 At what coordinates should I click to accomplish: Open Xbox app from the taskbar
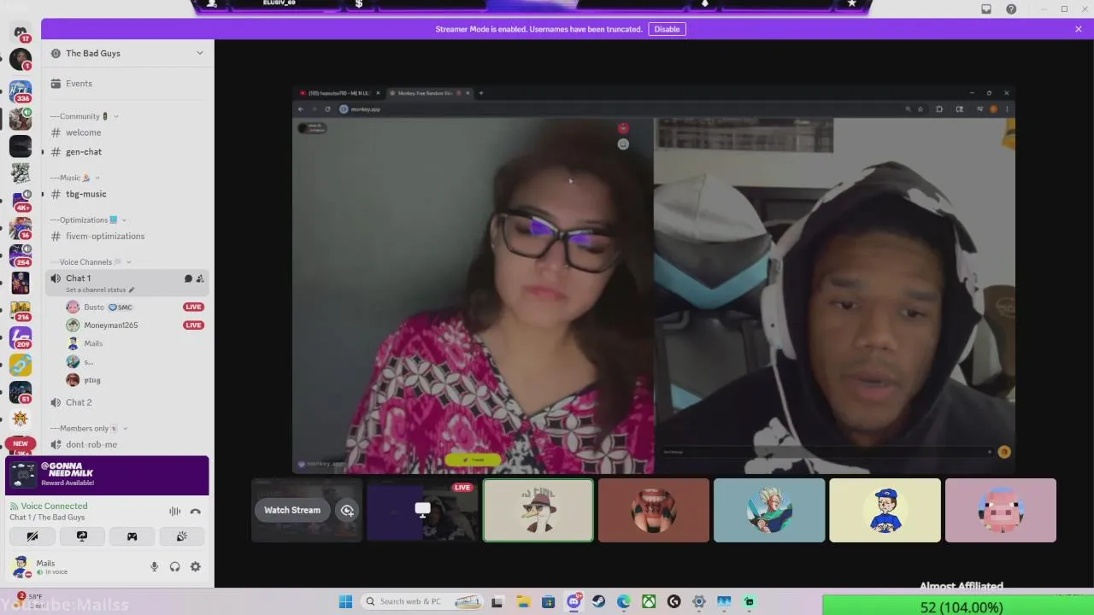coord(650,602)
